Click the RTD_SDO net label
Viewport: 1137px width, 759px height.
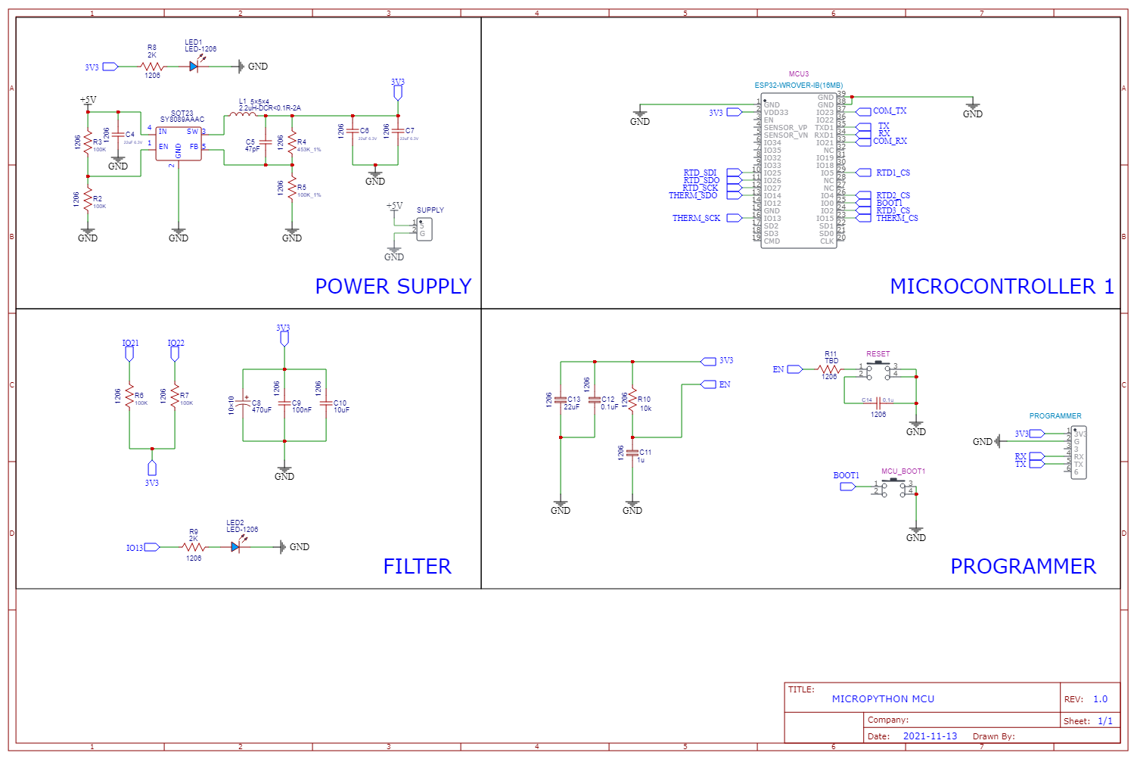pyautogui.click(x=701, y=180)
